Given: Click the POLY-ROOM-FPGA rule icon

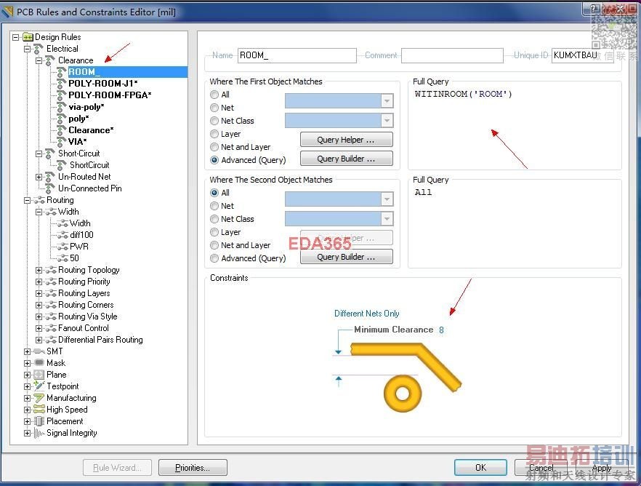Looking at the screenshot, I should click(x=61, y=95).
